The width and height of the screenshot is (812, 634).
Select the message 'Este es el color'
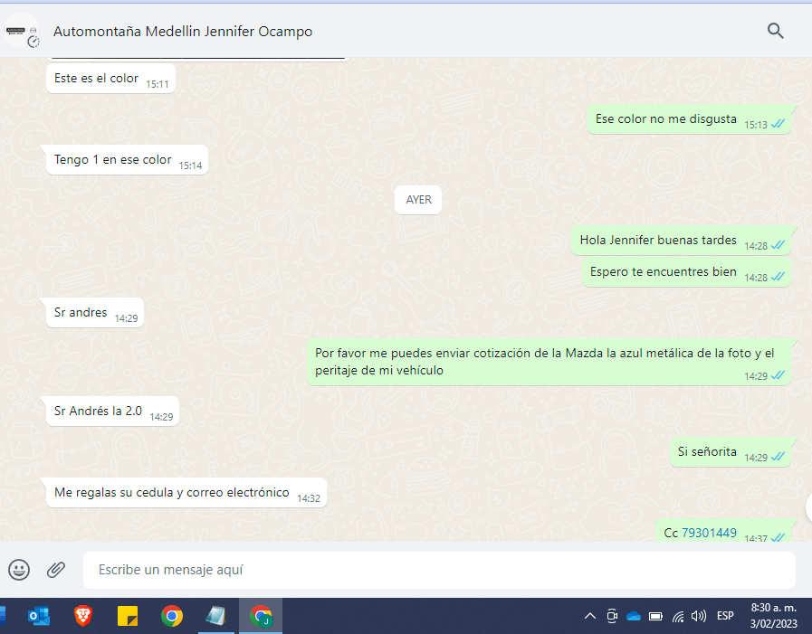point(110,79)
